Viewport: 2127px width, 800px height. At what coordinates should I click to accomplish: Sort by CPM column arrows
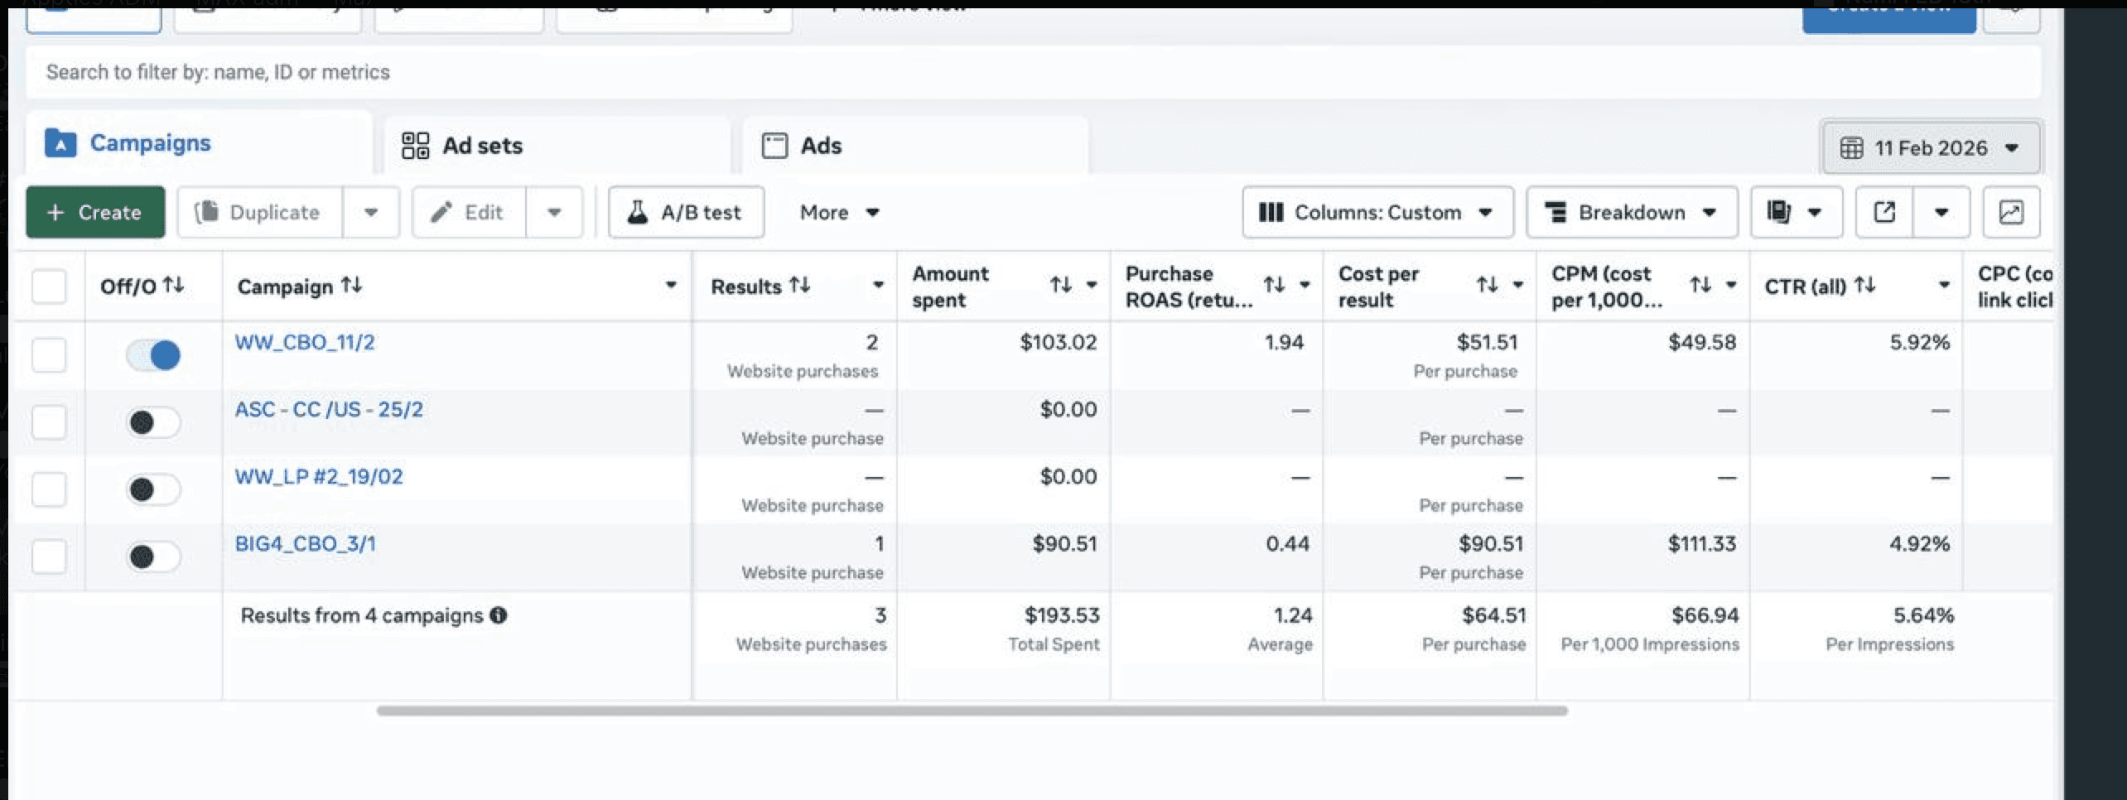point(1700,285)
